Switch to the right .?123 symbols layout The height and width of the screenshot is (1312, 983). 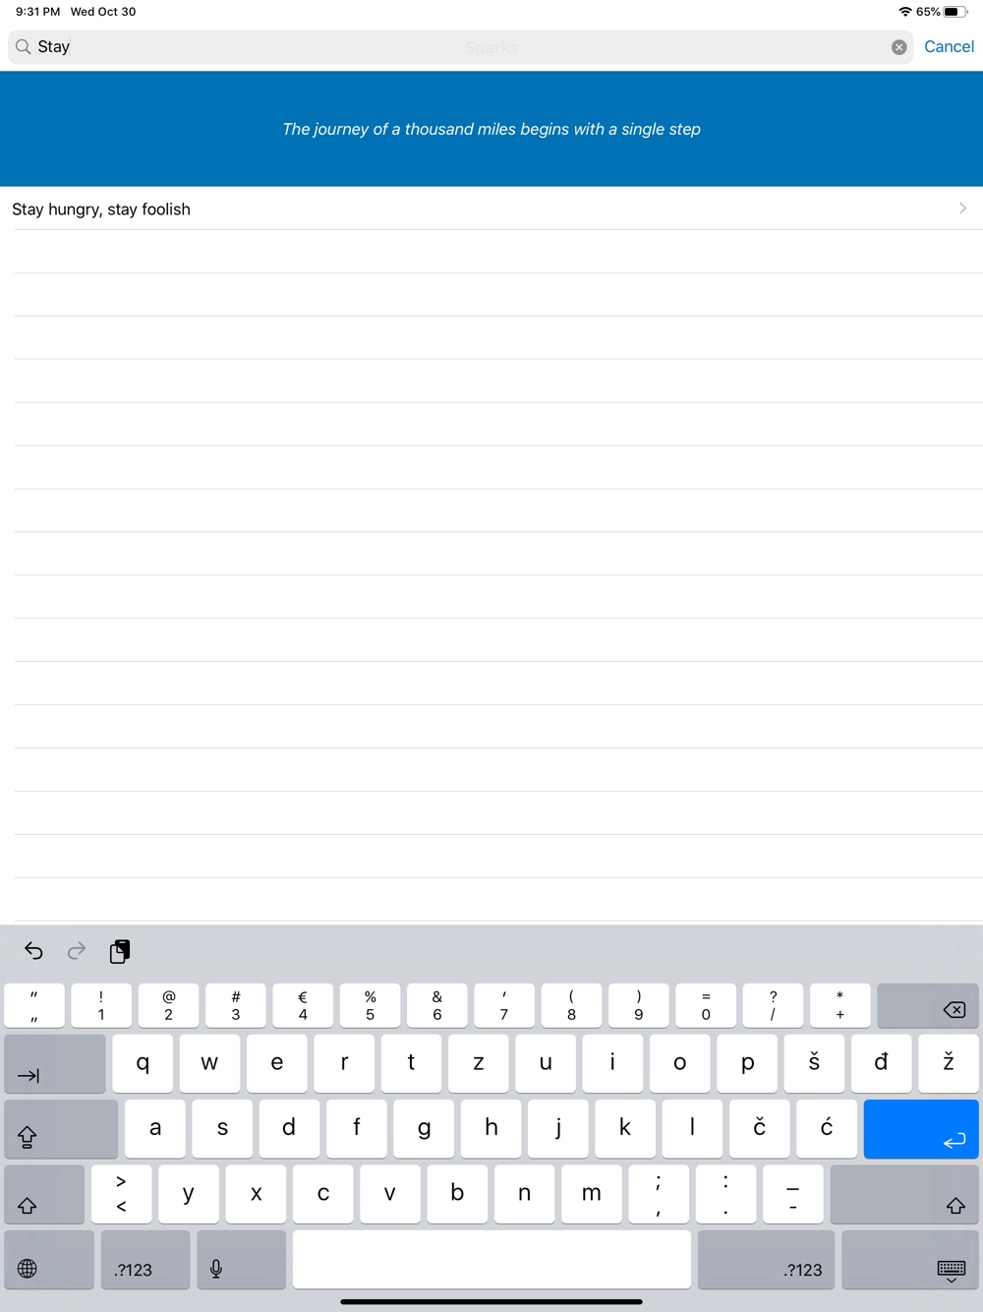pyautogui.click(x=766, y=1260)
